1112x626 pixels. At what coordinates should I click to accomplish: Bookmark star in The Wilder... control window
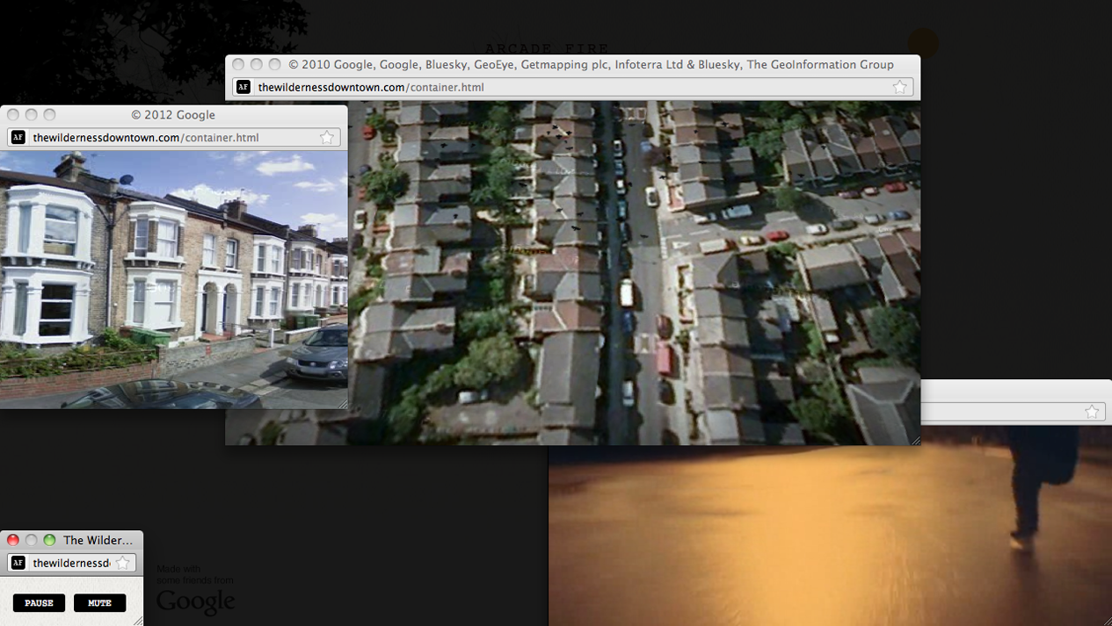click(123, 563)
